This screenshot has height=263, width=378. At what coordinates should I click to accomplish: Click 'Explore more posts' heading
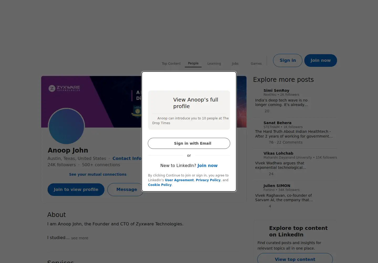click(283, 80)
